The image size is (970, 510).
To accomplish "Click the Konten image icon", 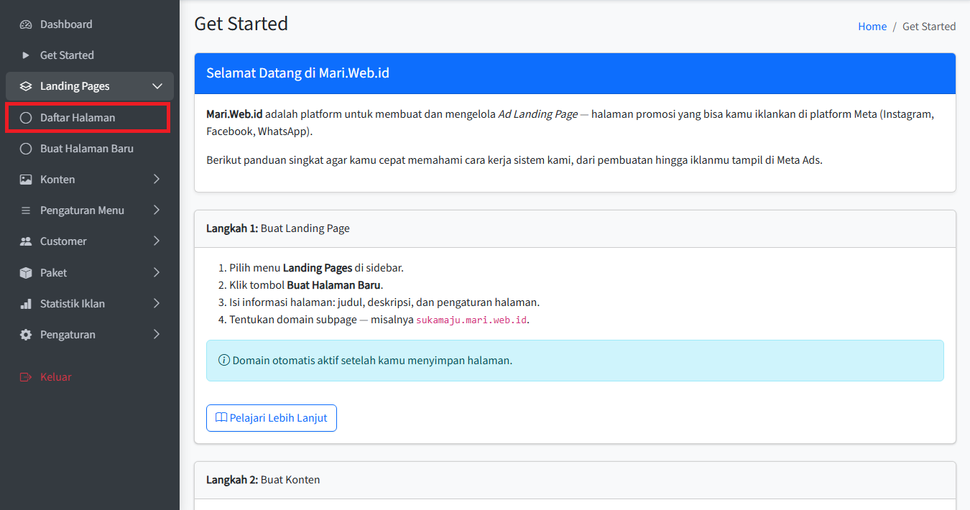I will (x=26, y=180).
